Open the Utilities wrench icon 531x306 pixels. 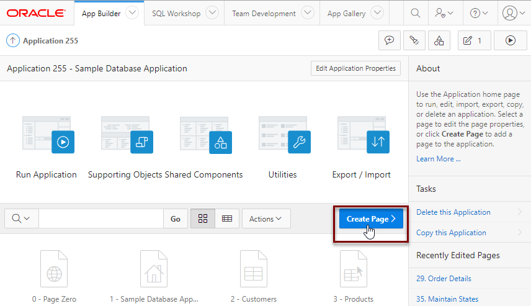(285, 135)
